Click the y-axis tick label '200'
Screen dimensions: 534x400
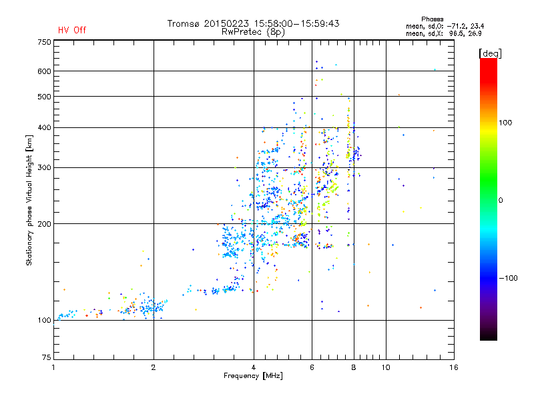pos(44,224)
